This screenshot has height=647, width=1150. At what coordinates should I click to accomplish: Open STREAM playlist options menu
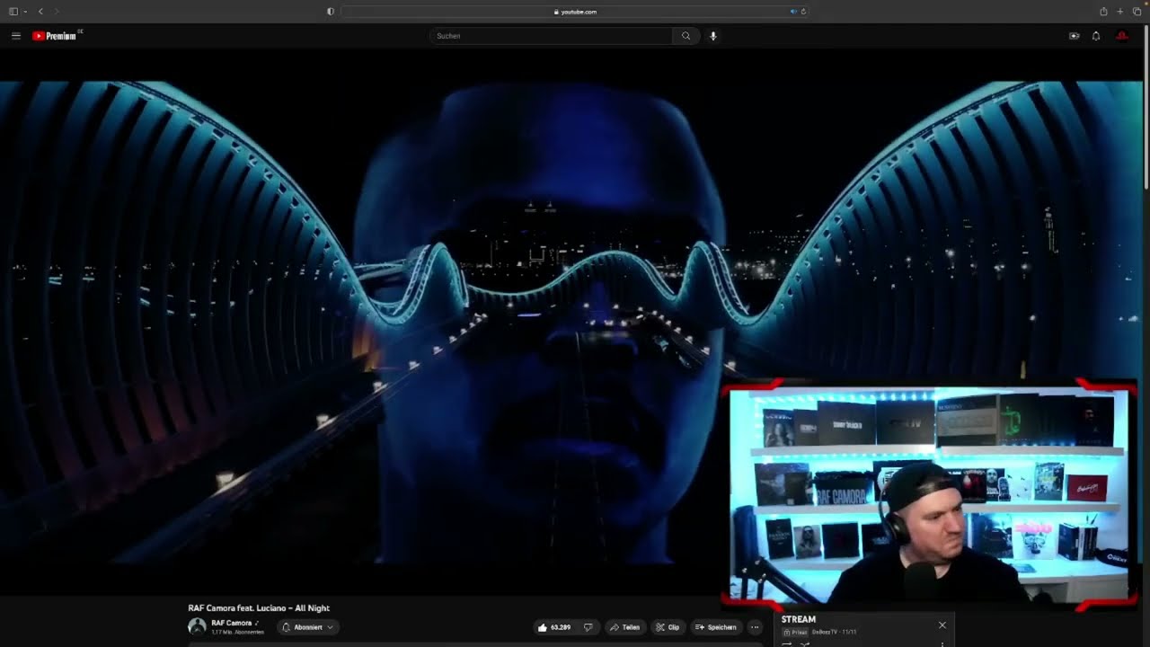coord(942,643)
